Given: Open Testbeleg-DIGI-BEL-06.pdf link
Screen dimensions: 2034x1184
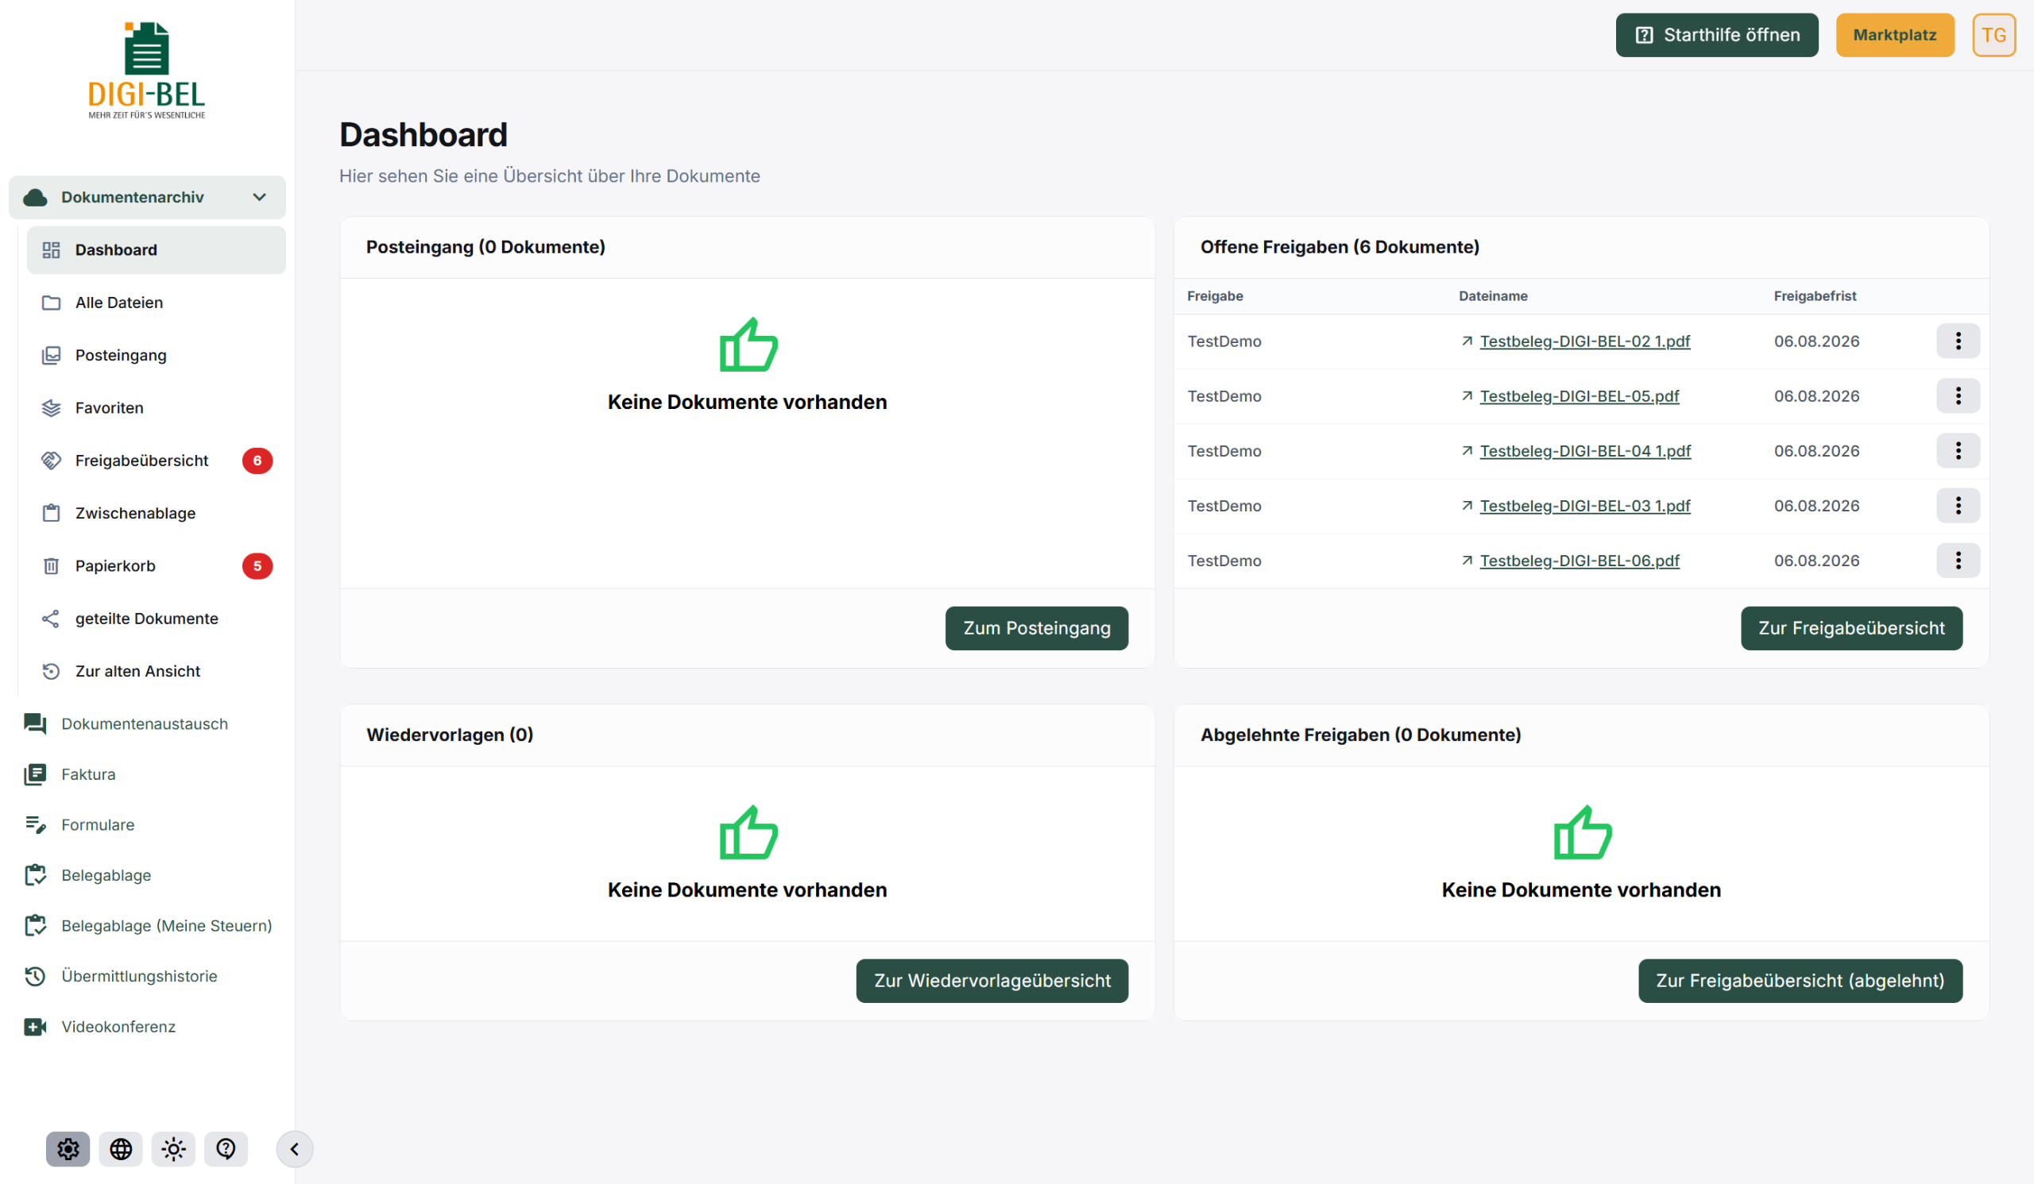Looking at the screenshot, I should click(1579, 561).
